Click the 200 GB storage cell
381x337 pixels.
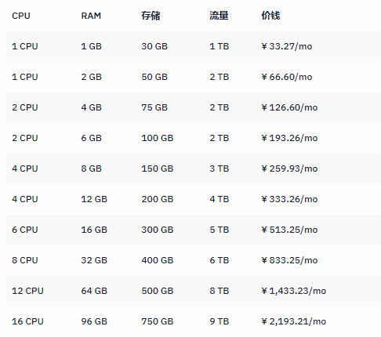158,199
